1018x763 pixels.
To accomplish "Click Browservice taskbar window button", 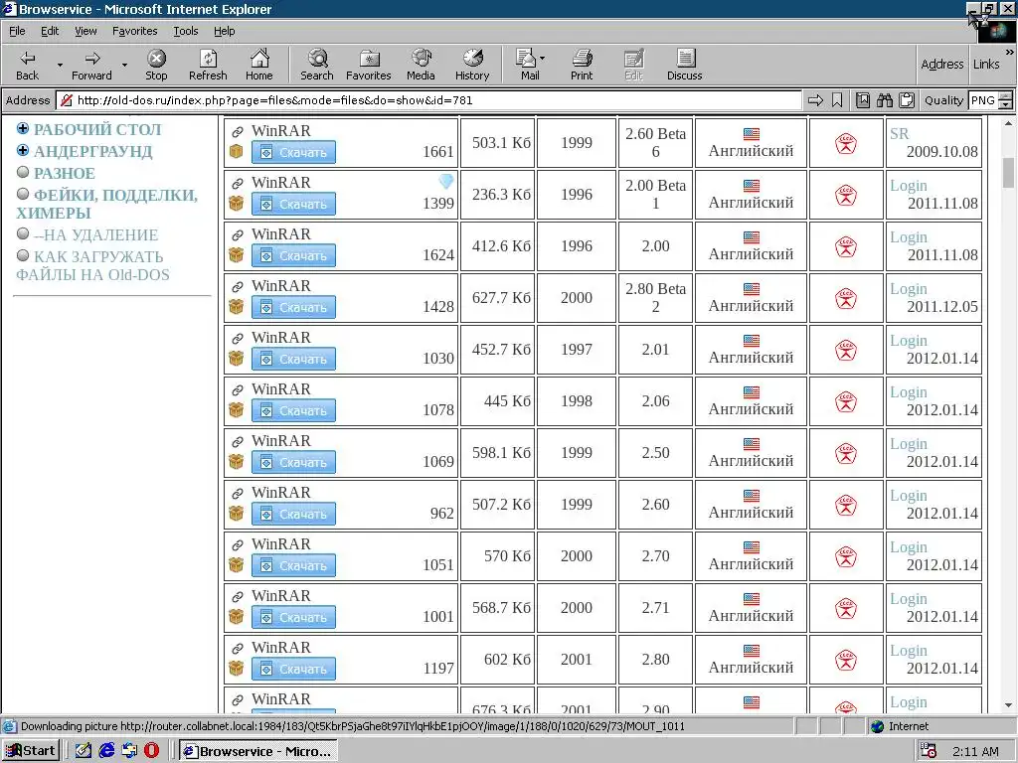I will [x=257, y=751].
